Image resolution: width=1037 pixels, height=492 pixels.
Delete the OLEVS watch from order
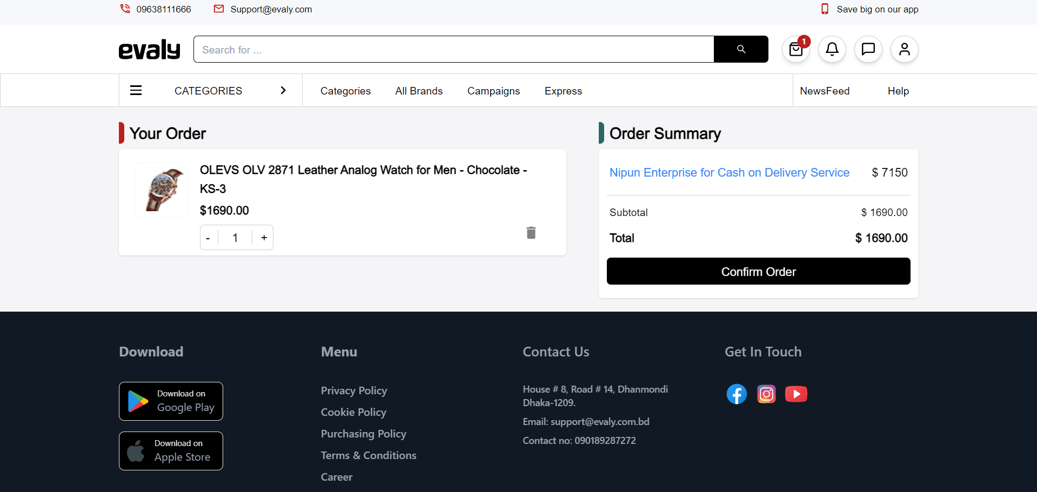coord(531,232)
